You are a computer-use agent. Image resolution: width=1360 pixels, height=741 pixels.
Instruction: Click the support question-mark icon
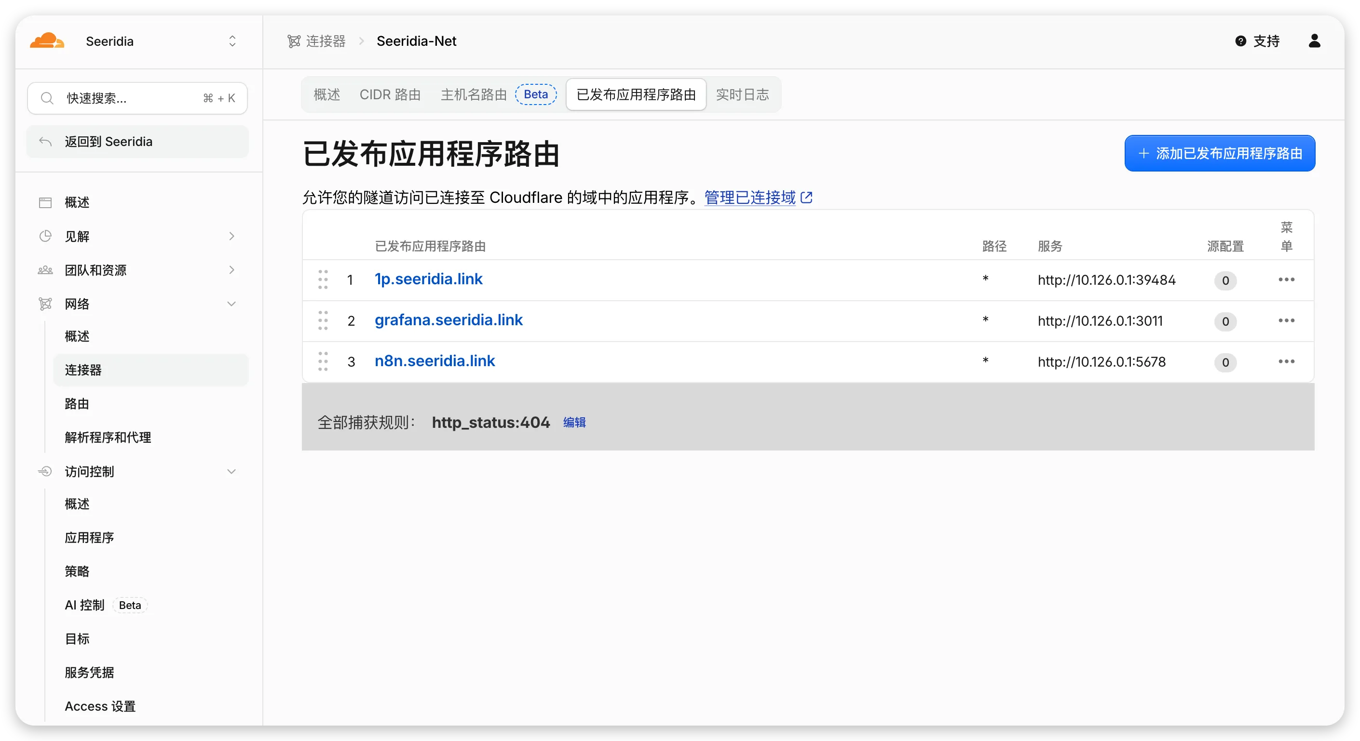click(1241, 41)
